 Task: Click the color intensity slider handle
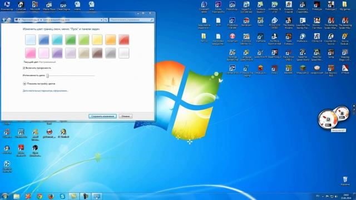point(47,76)
